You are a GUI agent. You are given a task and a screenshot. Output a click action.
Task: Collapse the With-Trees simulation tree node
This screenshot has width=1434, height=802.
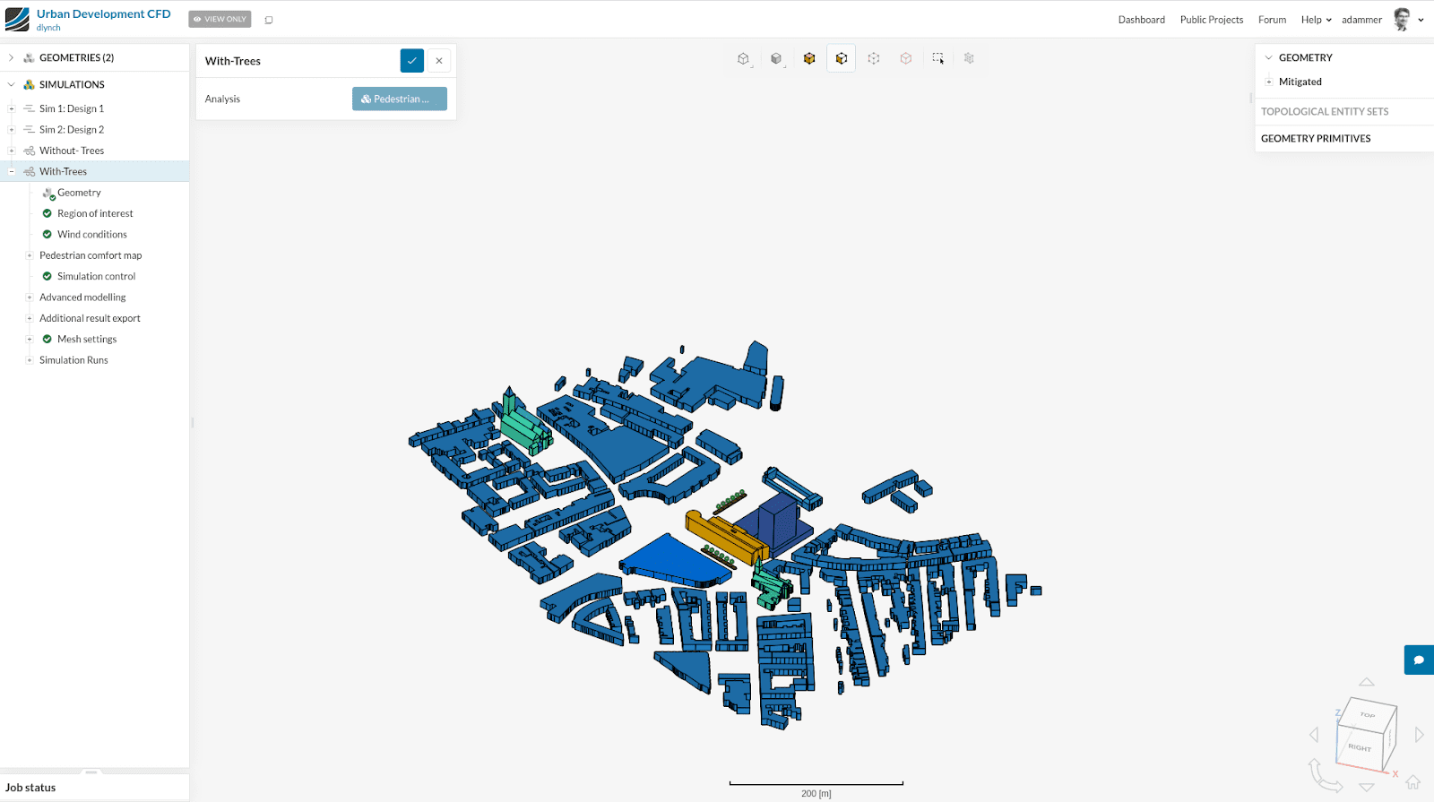(x=11, y=171)
